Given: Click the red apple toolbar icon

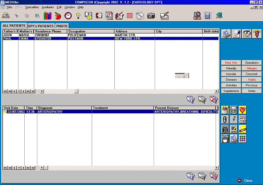Looking at the screenshot, I should (x=58, y=16).
